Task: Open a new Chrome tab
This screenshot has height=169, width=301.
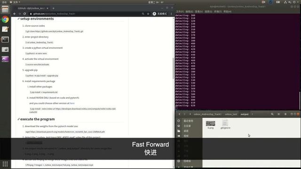Action: click(x=53, y=8)
